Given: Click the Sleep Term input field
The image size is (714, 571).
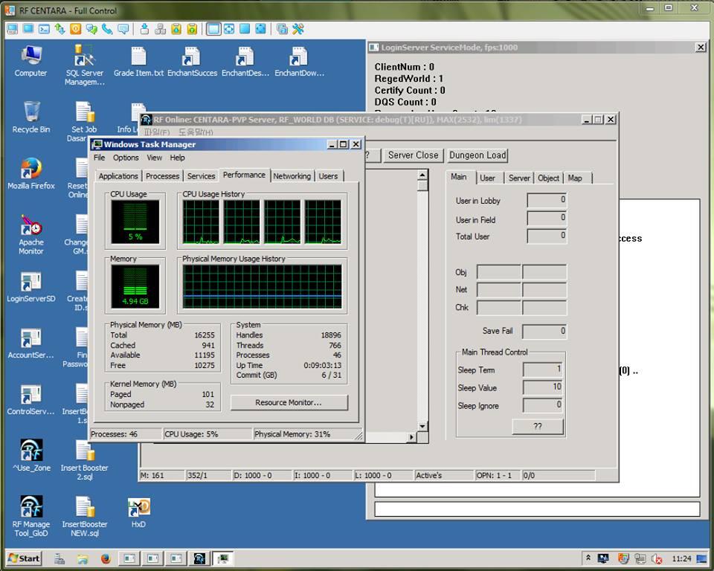Looking at the screenshot, I should (543, 370).
